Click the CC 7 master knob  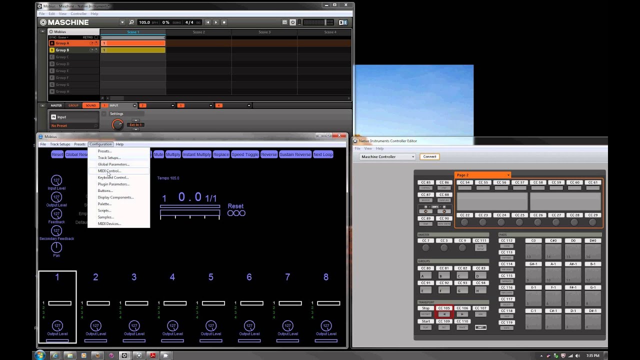click(x=425, y=247)
